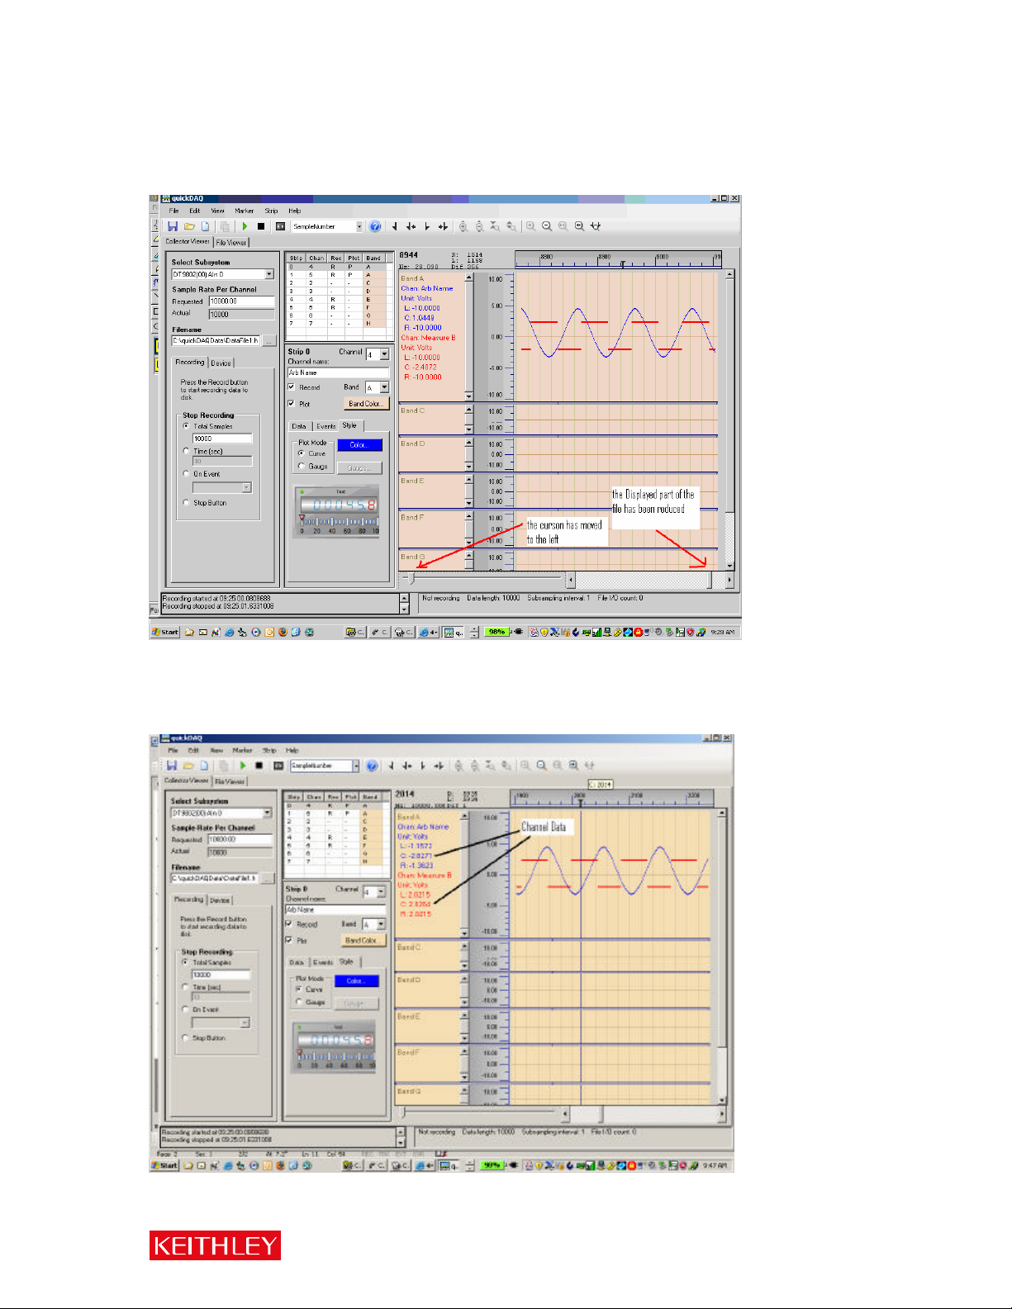Open Band dropdown beside Record, upper window

point(384,387)
